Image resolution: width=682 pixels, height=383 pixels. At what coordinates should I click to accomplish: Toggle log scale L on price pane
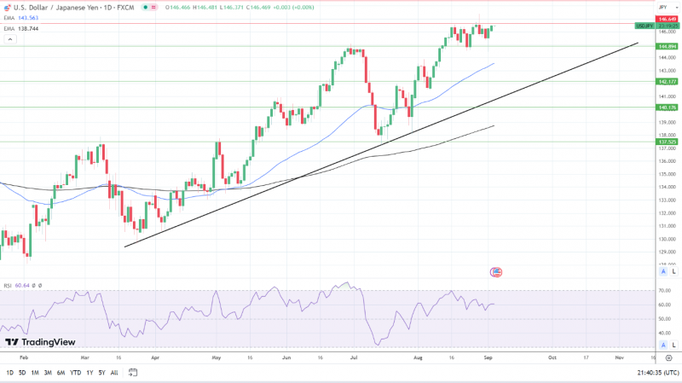[x=673, y=271]
